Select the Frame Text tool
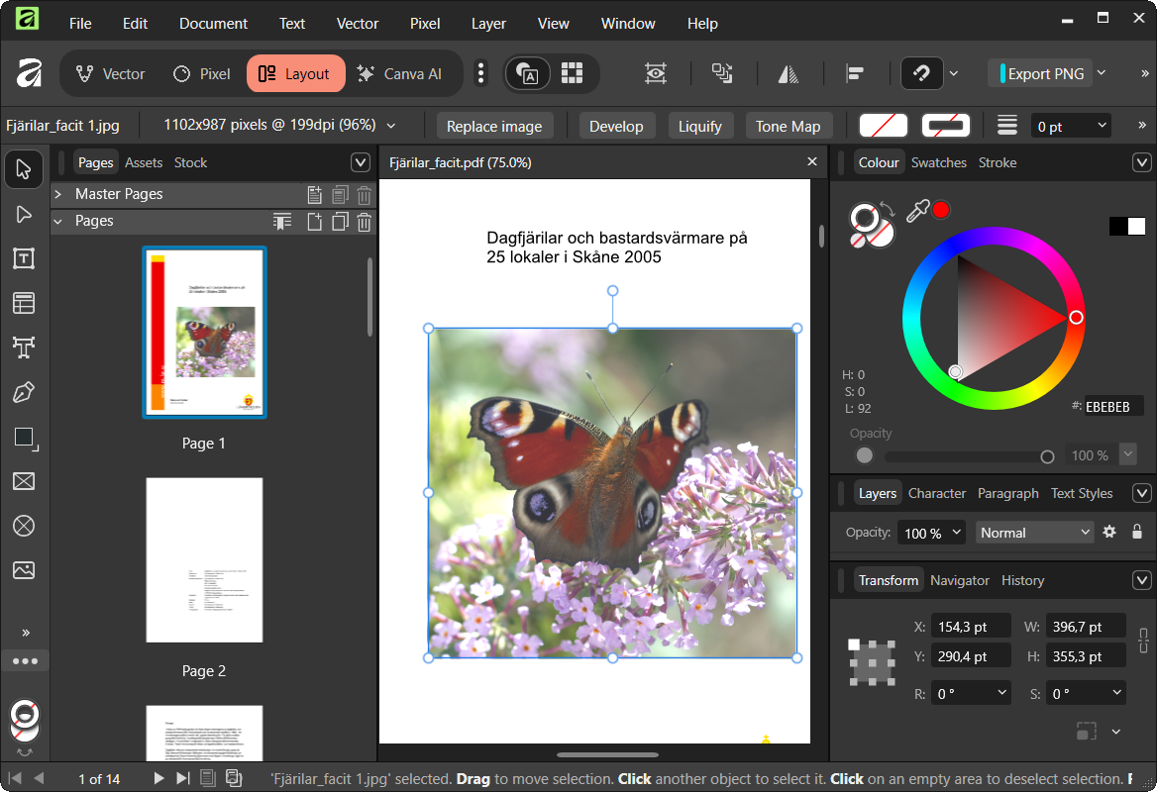Viewport: 1157px width, 792px height. 24,259
